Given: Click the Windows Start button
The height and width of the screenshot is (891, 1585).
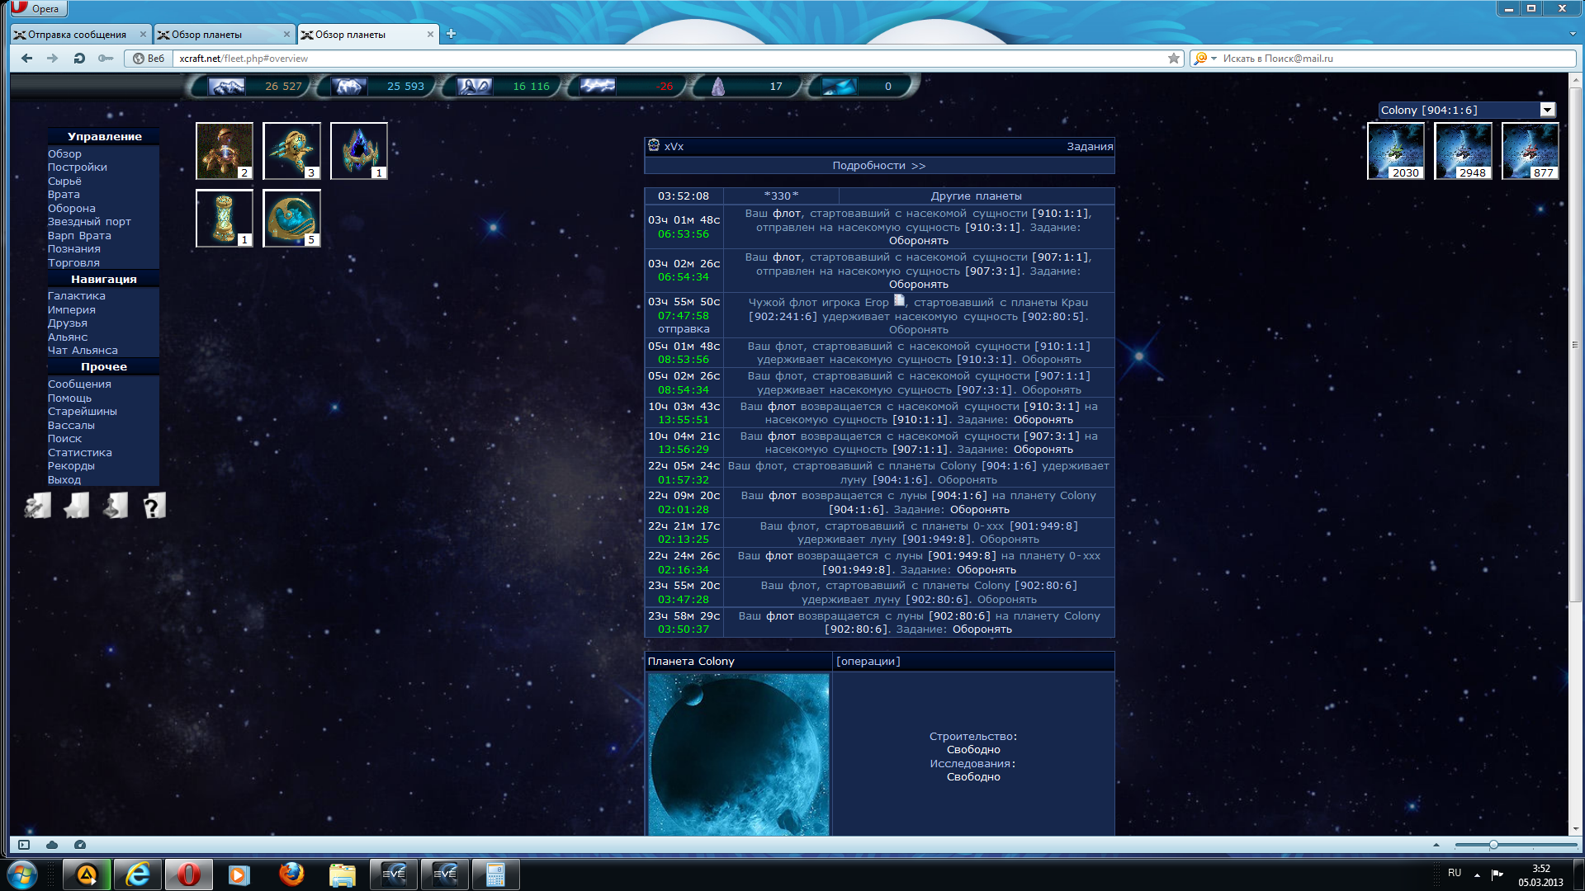Looking at the screenshot, I should (22, 874).
